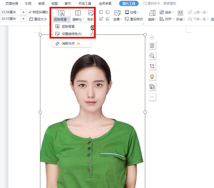Click the lightbulb smart assistant toggle in sidebar
The height and width of the screenshot is (188, 214).
[152, 76]
